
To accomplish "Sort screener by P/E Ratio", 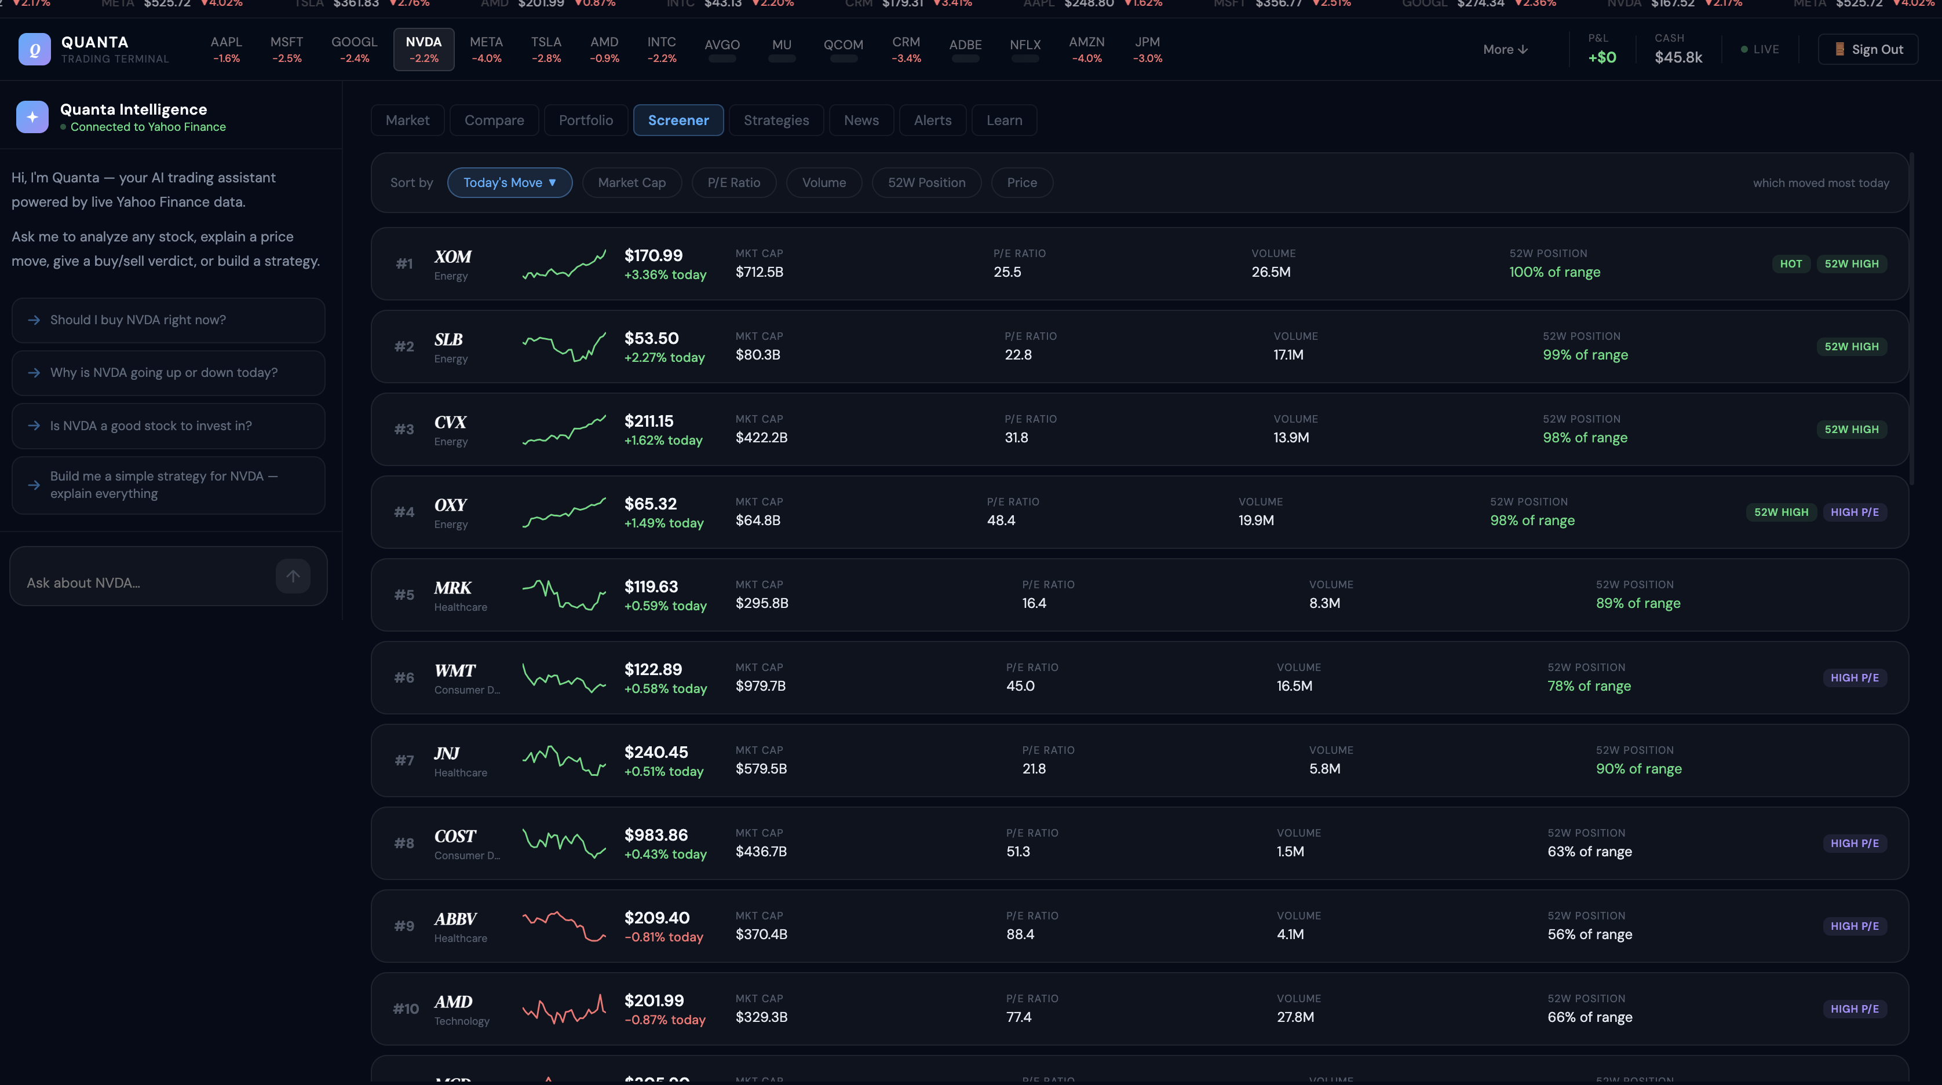I will click(733, 182).
